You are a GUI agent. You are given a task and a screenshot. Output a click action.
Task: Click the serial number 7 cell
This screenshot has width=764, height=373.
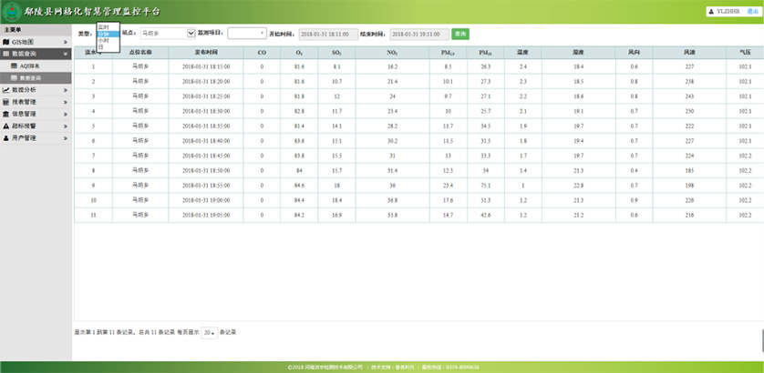tap(93, 156)
